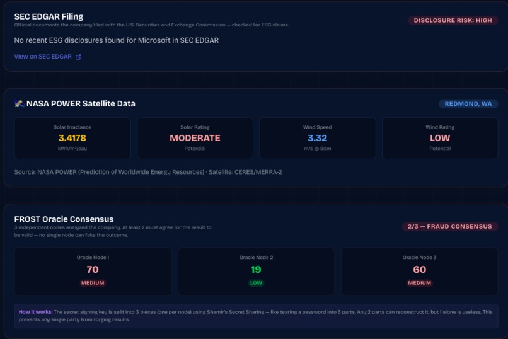Viewport: 508px width, 339px height.
Task: Click the MEDIUM tag under Oracle Node 3
Action: (420, 283)
